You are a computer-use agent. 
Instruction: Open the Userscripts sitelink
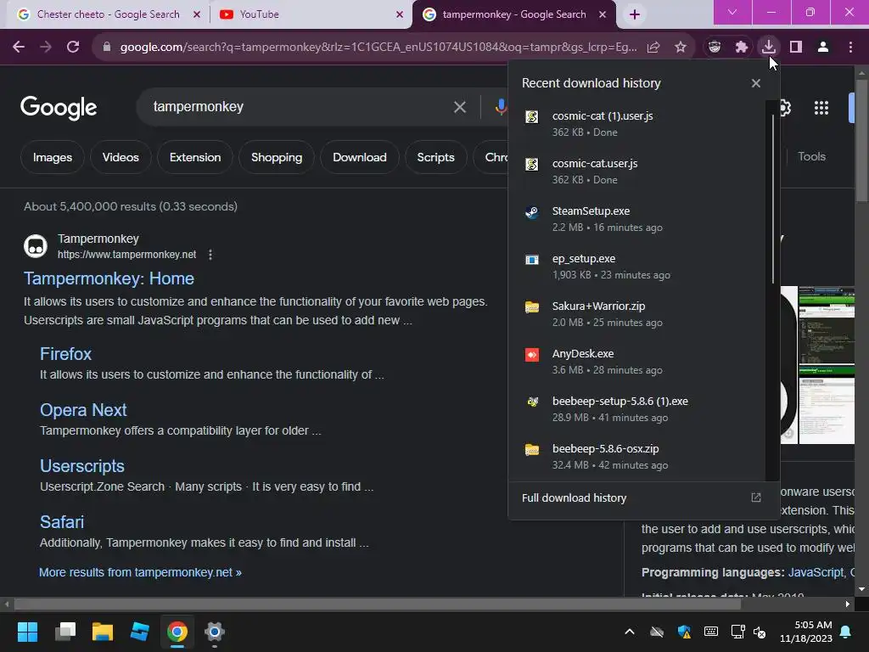(82, 466)
